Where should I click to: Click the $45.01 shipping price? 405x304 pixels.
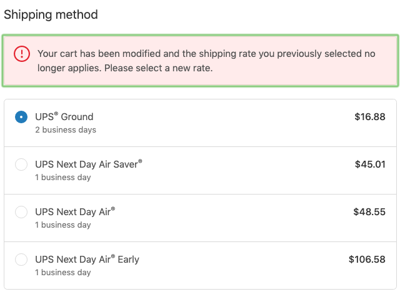370,164
